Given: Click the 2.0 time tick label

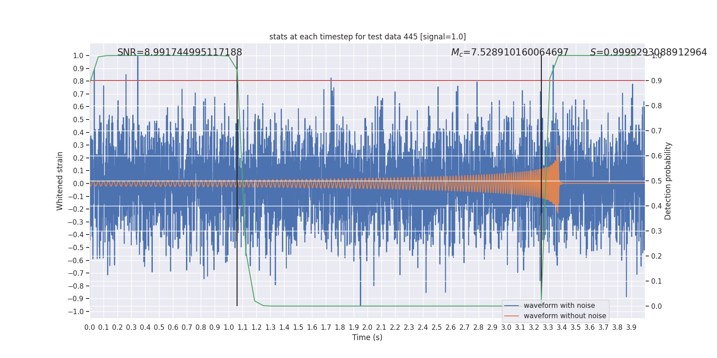Looking at the screenshot, I should pos(367,327).
